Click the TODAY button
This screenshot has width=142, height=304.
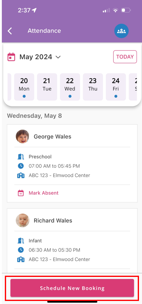[125, 57]
